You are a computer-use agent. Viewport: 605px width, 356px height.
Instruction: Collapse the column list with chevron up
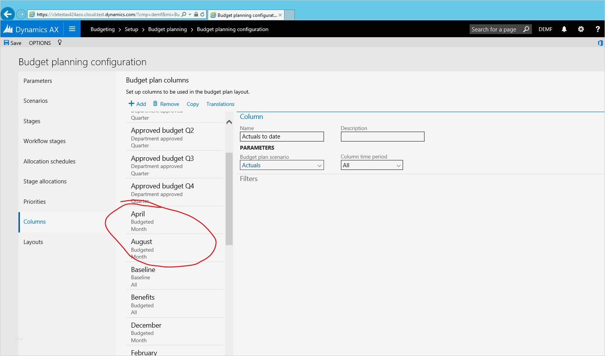229,122
